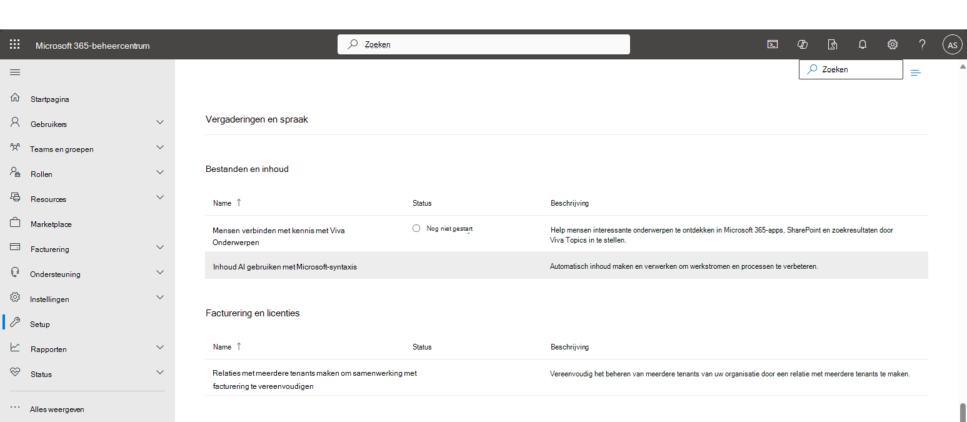Expand the Status chevron in navigation
Viewport: 967px width, 422px height.
pos(160,373)
